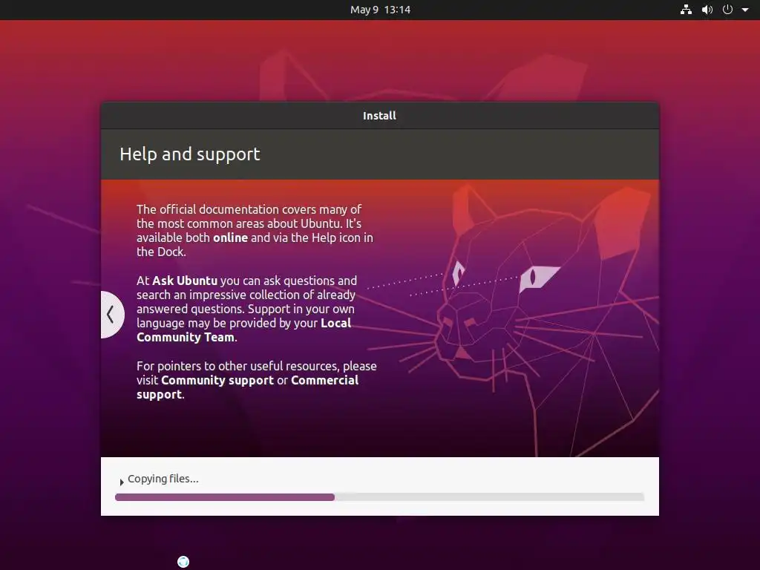Go to the previous slide arrow
This screenshot has height=570, width=760.
pos(111,315)
